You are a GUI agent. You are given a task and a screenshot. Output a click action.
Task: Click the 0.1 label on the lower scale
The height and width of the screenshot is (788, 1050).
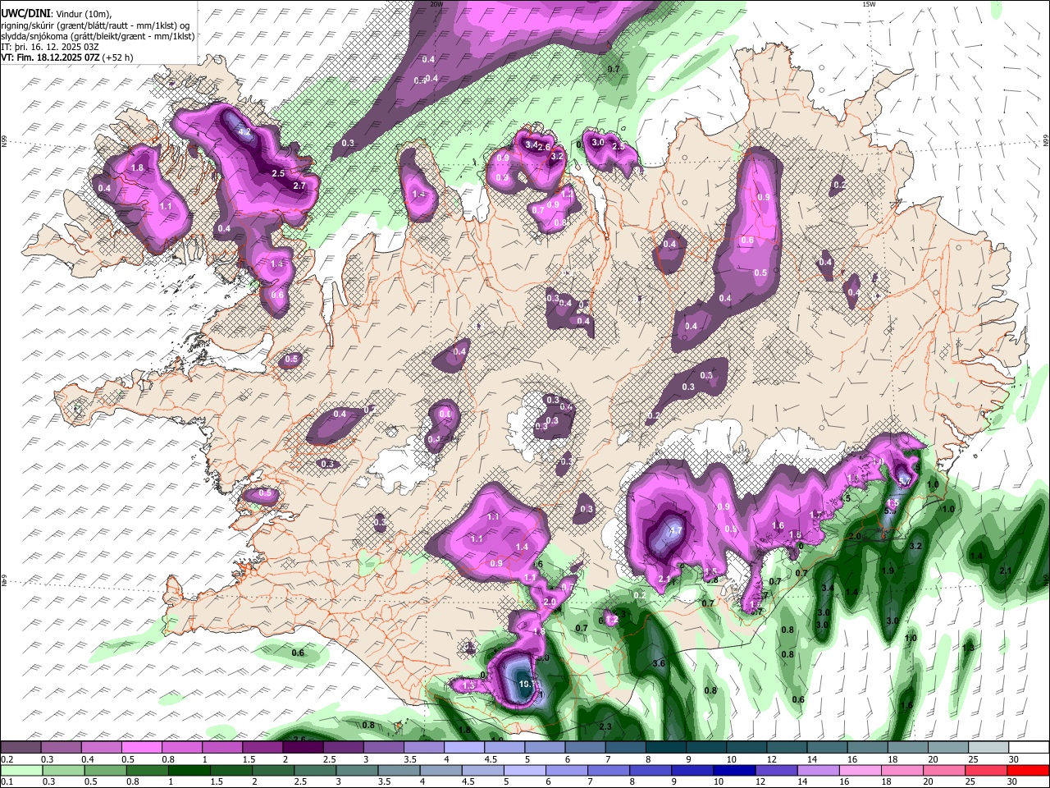7,781
